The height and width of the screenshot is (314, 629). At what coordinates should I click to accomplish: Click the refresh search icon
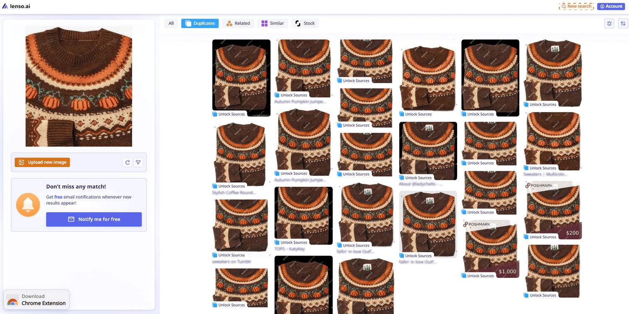(127, 162)
